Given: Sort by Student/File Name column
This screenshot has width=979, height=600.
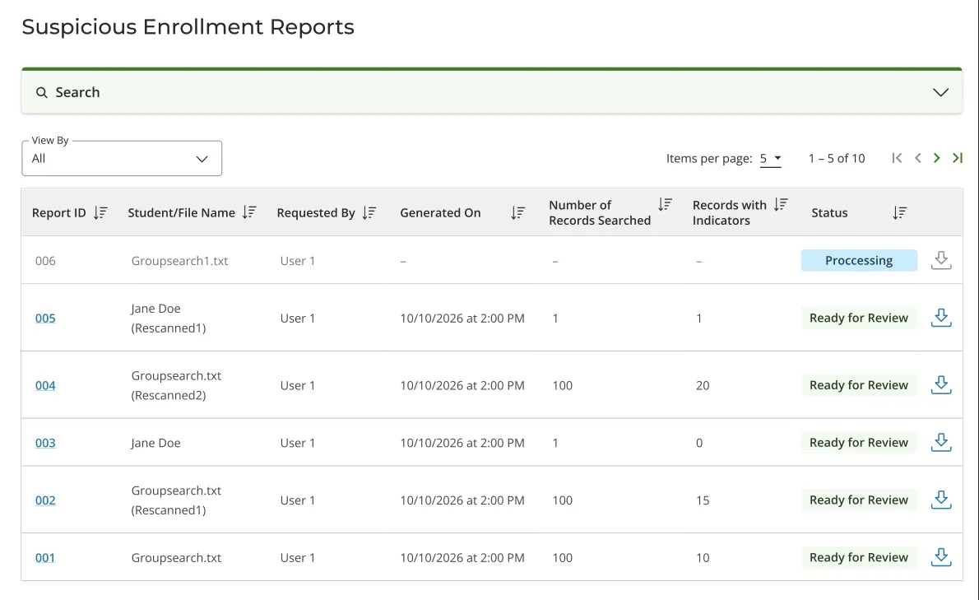Looking at the screenshot, I should (249, 212).
